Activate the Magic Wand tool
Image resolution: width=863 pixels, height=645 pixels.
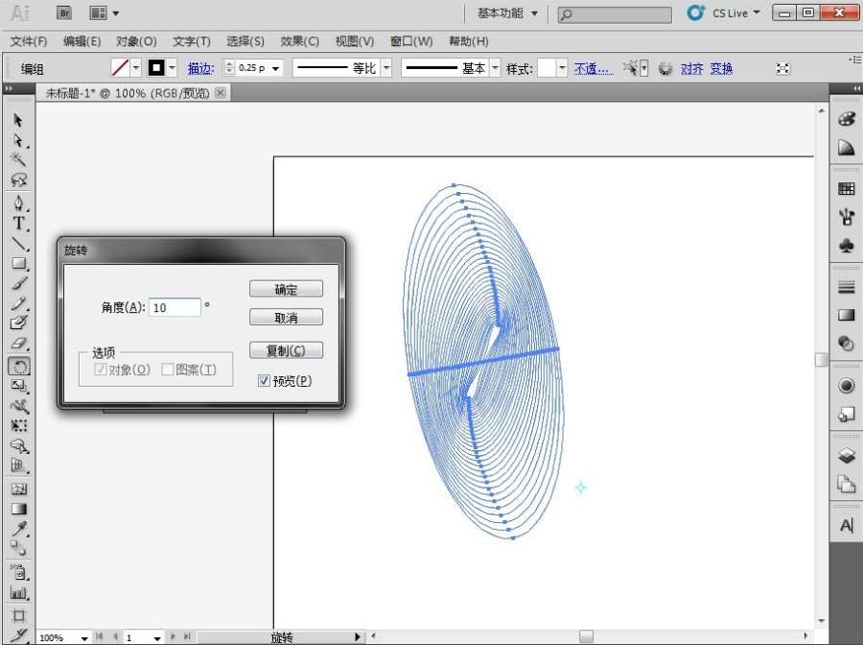(18, 159)
